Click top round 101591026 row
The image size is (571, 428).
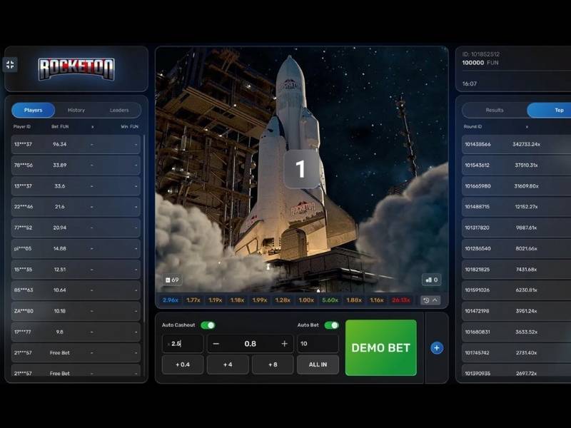(x=516, y=290)
